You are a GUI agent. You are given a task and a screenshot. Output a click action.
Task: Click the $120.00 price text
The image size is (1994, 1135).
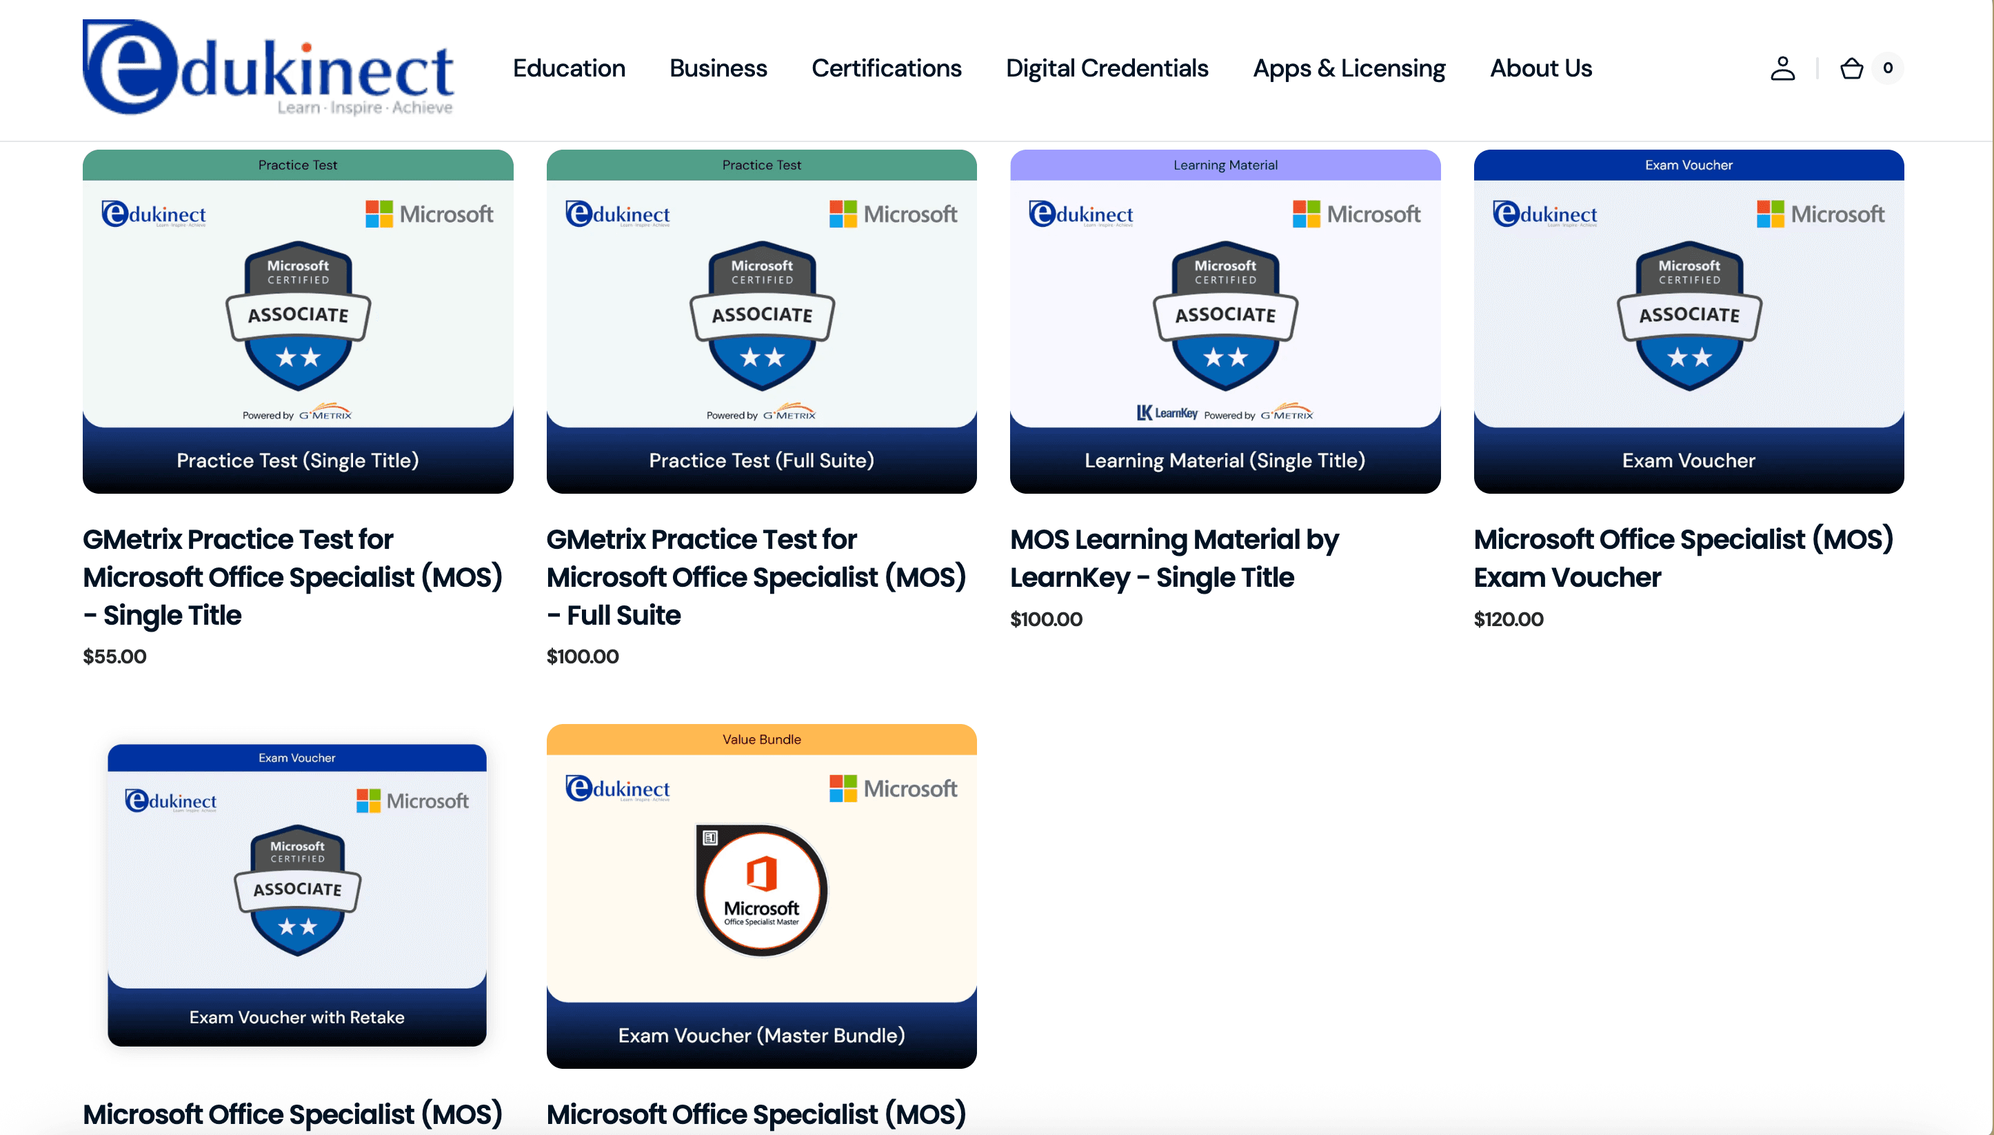pyautogui.click(x=1509, y=619)
